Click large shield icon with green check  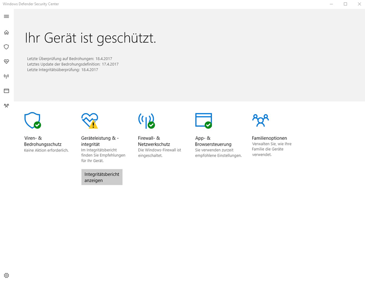[x=32, y=121]
